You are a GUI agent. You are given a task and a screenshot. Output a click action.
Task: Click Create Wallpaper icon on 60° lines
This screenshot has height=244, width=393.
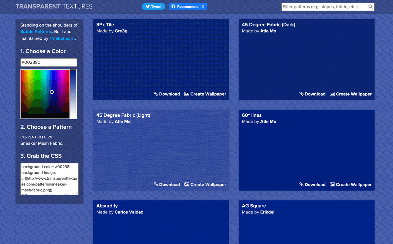(x=332, y=184)
